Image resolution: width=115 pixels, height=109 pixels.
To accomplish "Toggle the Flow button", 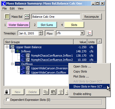I will coord(50,33).
